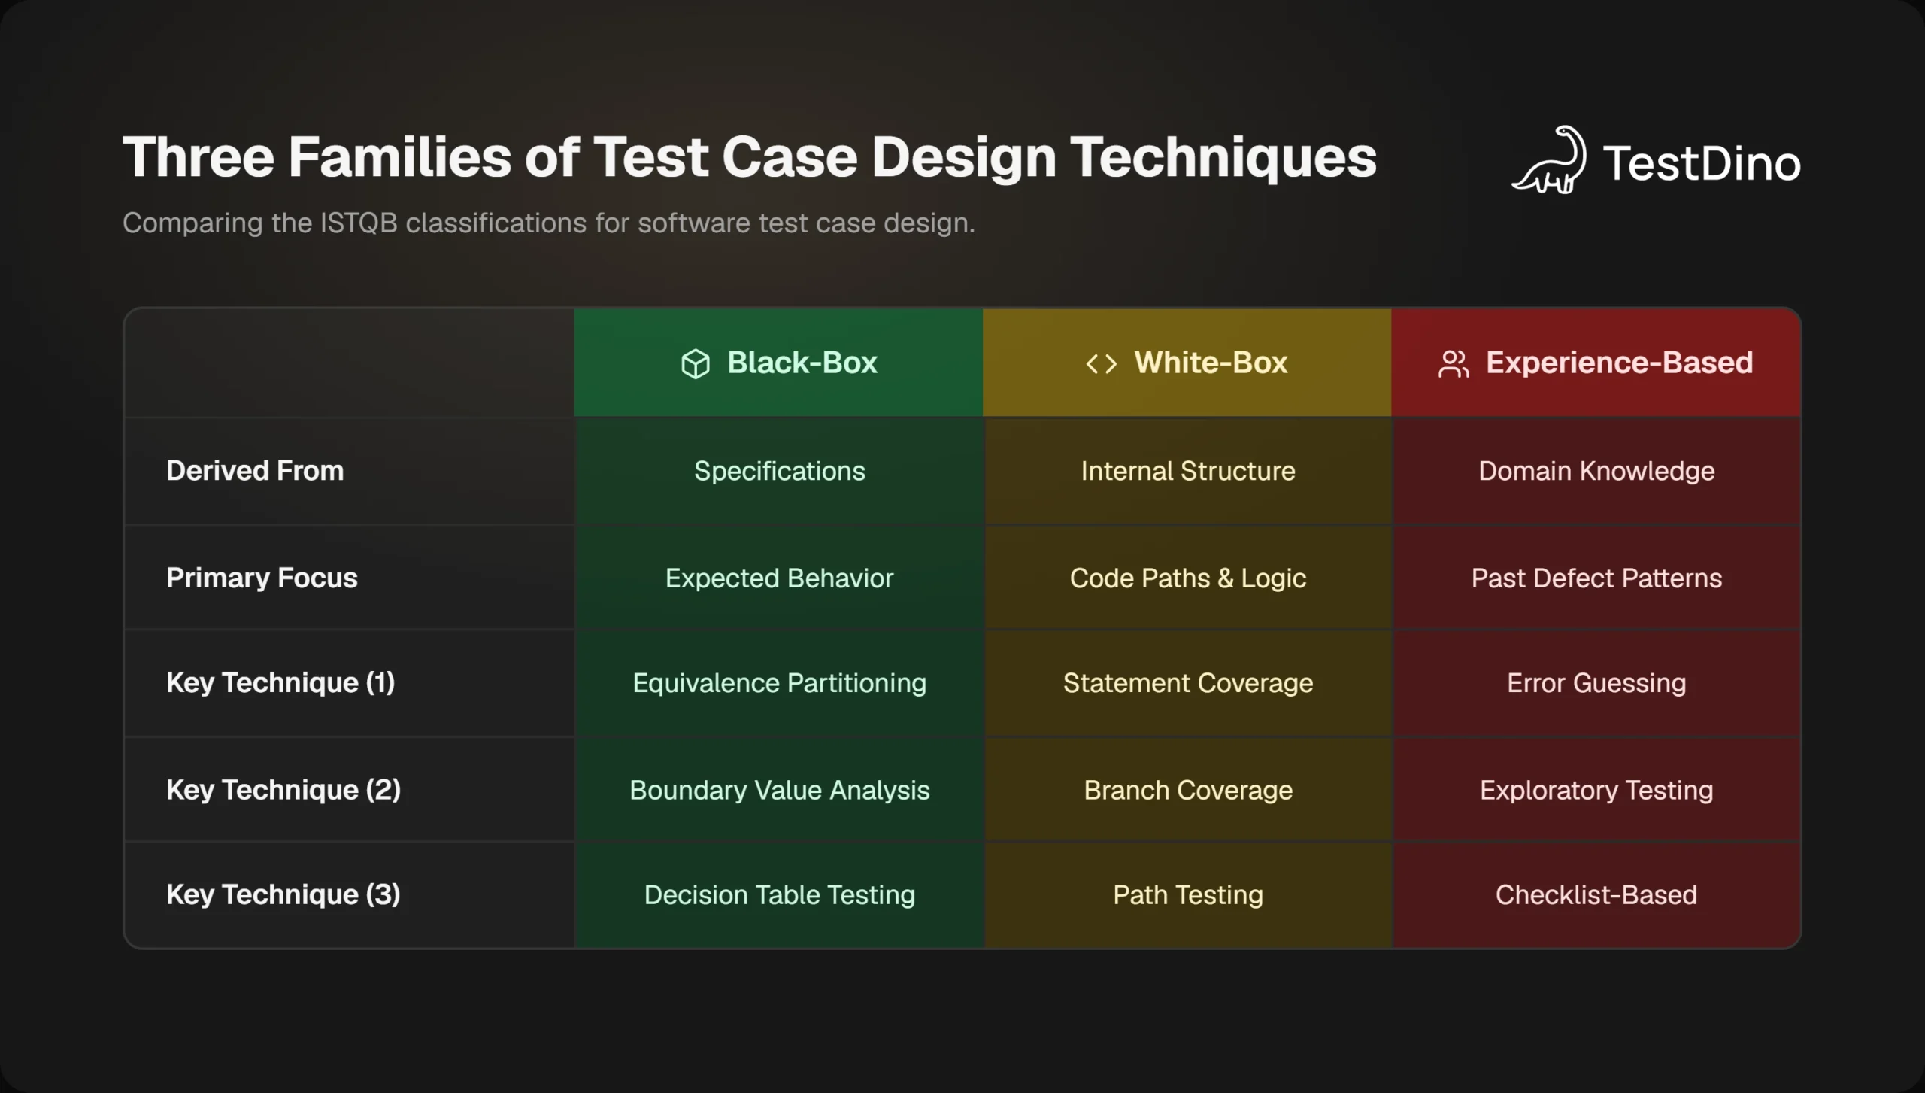
Task: Click the 'Primary Focus' row label
Action: click(x=262, y=578)
